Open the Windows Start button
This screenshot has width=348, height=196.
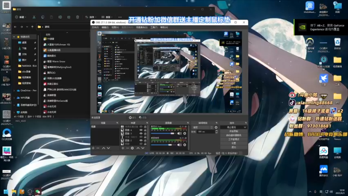[6, 192]
